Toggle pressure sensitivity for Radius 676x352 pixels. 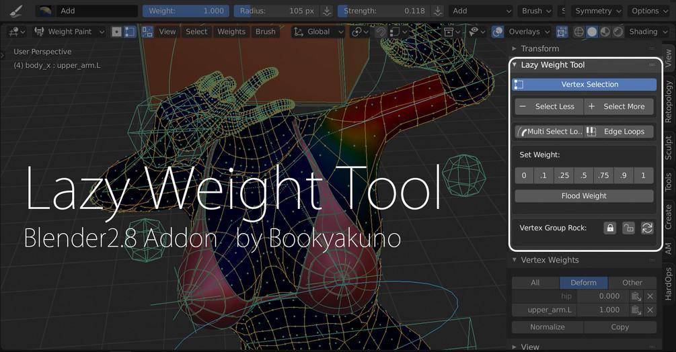(x=327, y=11)
